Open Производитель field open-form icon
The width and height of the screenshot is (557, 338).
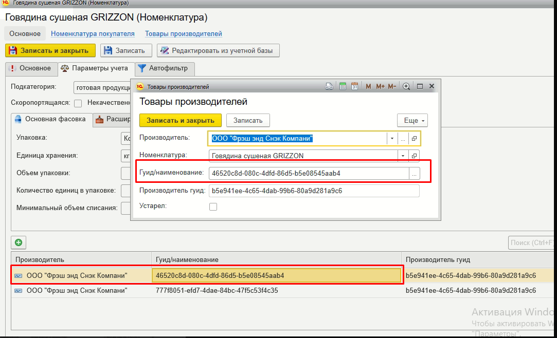(414, 138)
